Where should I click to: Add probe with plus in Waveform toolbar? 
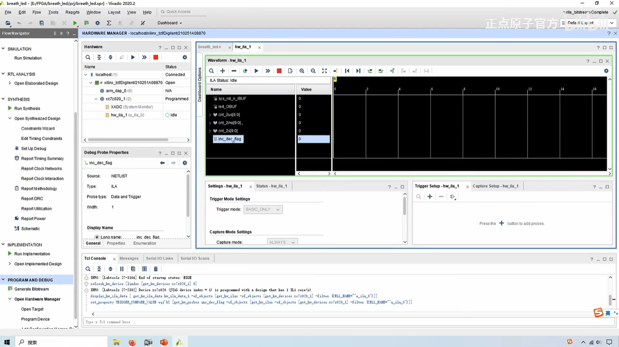click(x=223, y=71)
